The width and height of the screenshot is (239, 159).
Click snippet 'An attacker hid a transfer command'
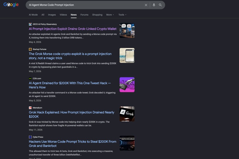[x=72, y=94]
